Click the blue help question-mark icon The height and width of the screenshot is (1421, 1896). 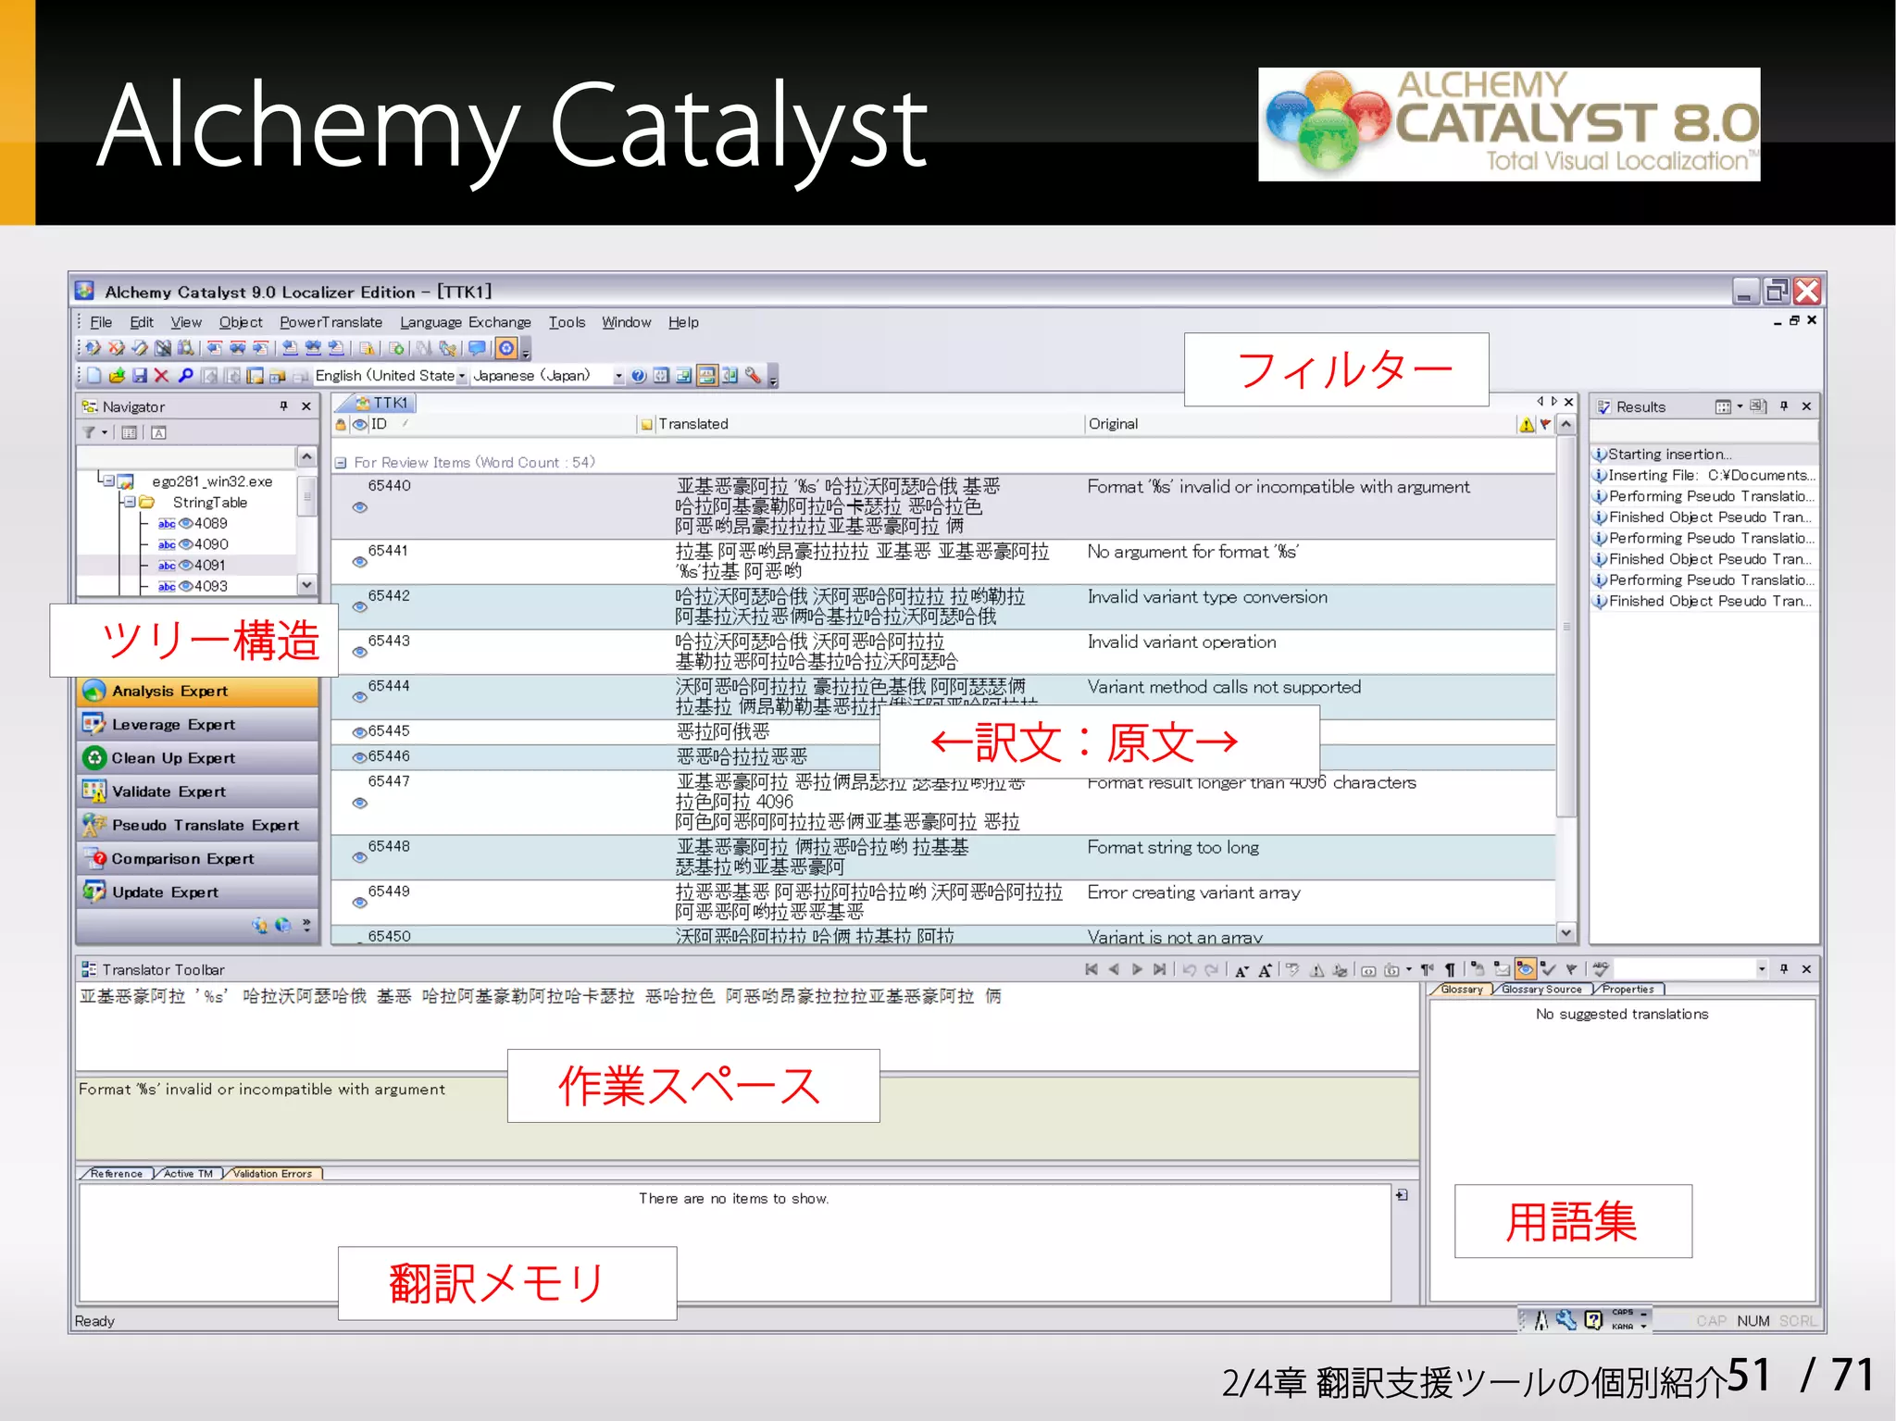(639, 375)
